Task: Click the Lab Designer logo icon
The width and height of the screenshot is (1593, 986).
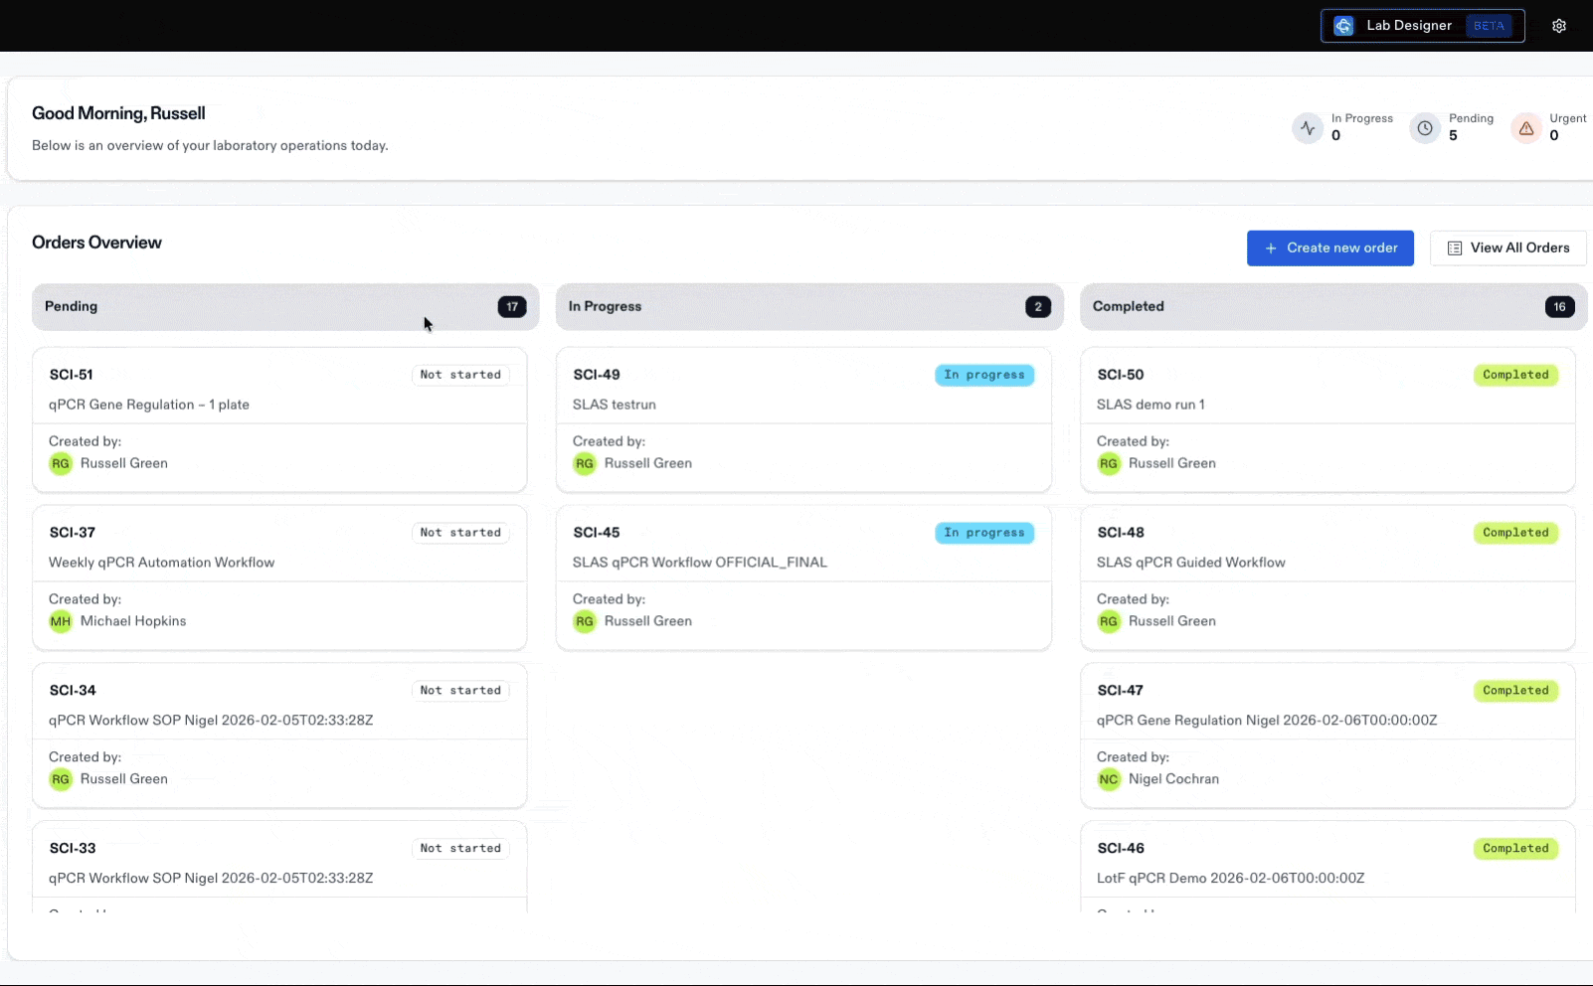Action: (x=1344, y=25)
